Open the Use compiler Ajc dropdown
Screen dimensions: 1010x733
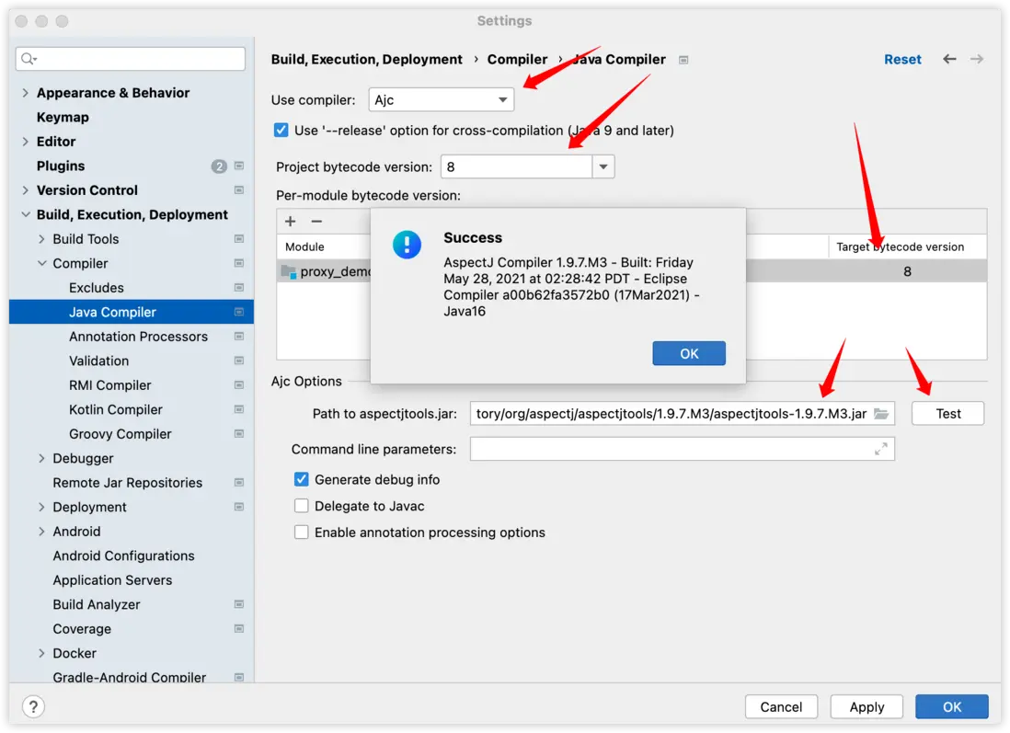442,100
